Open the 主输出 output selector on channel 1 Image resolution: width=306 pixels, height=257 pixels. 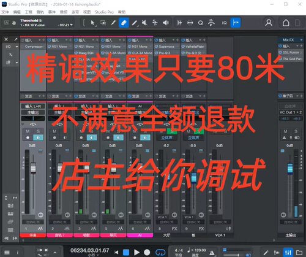[x=33, y=112]
